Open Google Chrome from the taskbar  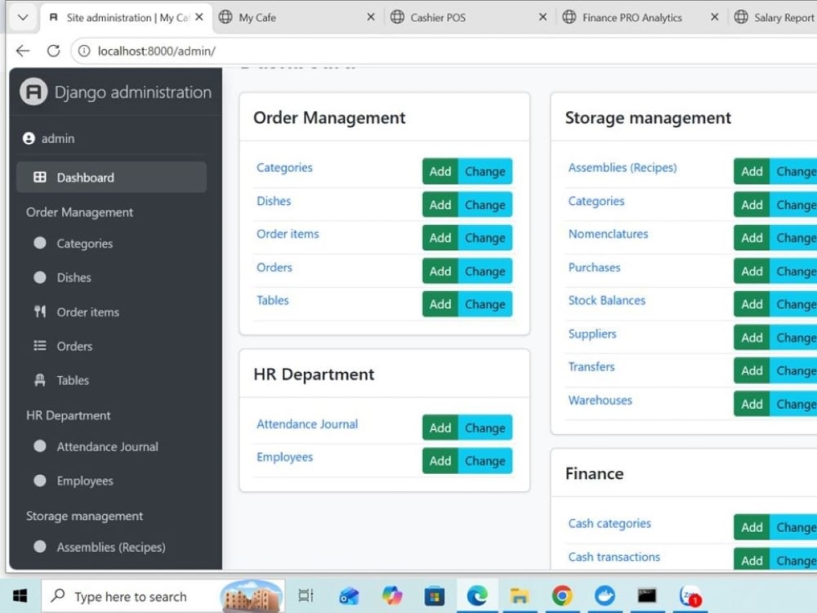tap(562, 596)
